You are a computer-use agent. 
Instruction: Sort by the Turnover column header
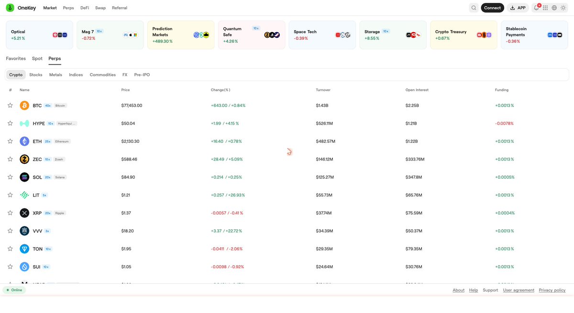tap(323, 90)
